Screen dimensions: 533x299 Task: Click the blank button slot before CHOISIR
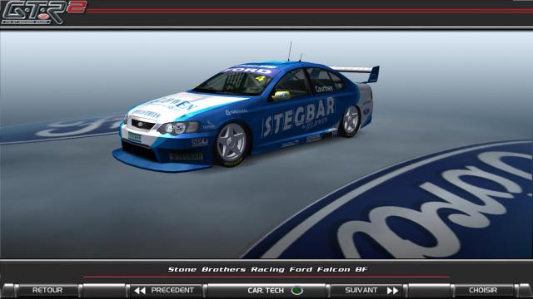[x=429, y=291]
